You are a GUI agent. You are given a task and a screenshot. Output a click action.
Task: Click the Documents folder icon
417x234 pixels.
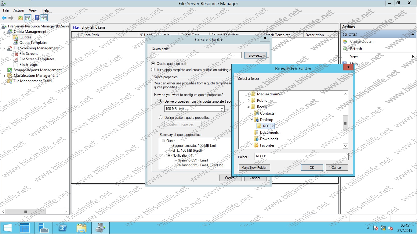click(256, 133)
